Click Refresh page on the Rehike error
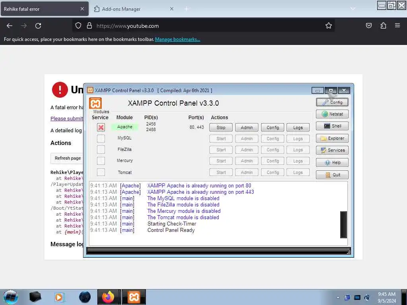 point(68,158)
